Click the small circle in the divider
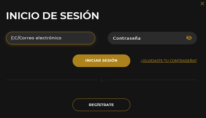Viewport: 206px width, 118px height. point(101,80)
